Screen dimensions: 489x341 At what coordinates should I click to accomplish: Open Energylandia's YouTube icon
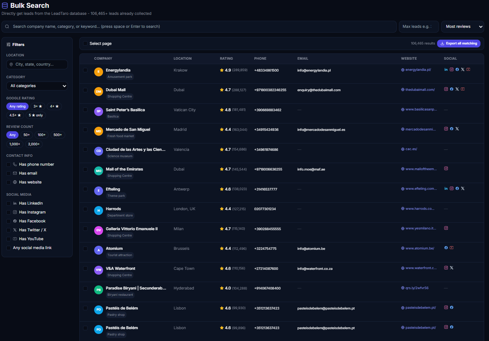point(468,70)
